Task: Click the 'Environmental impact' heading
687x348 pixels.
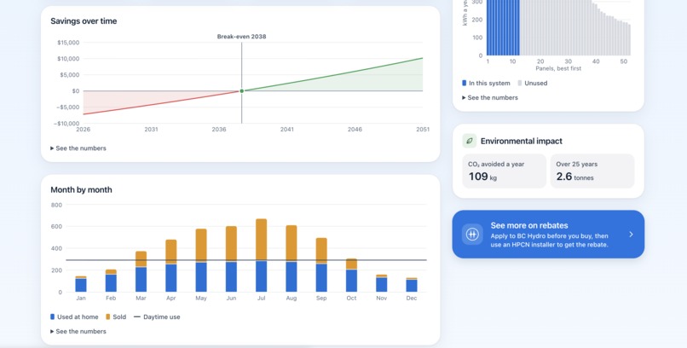Action: tap(522, 141)
